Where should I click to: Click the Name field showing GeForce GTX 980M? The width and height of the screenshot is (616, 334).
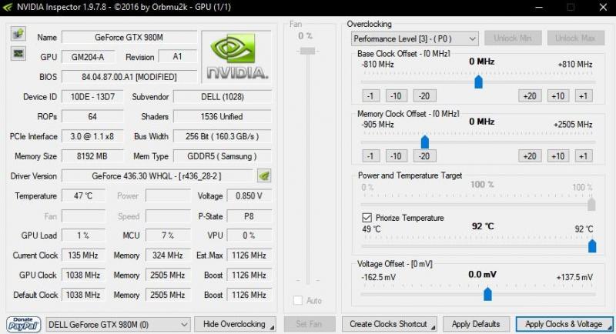[129, 37]
